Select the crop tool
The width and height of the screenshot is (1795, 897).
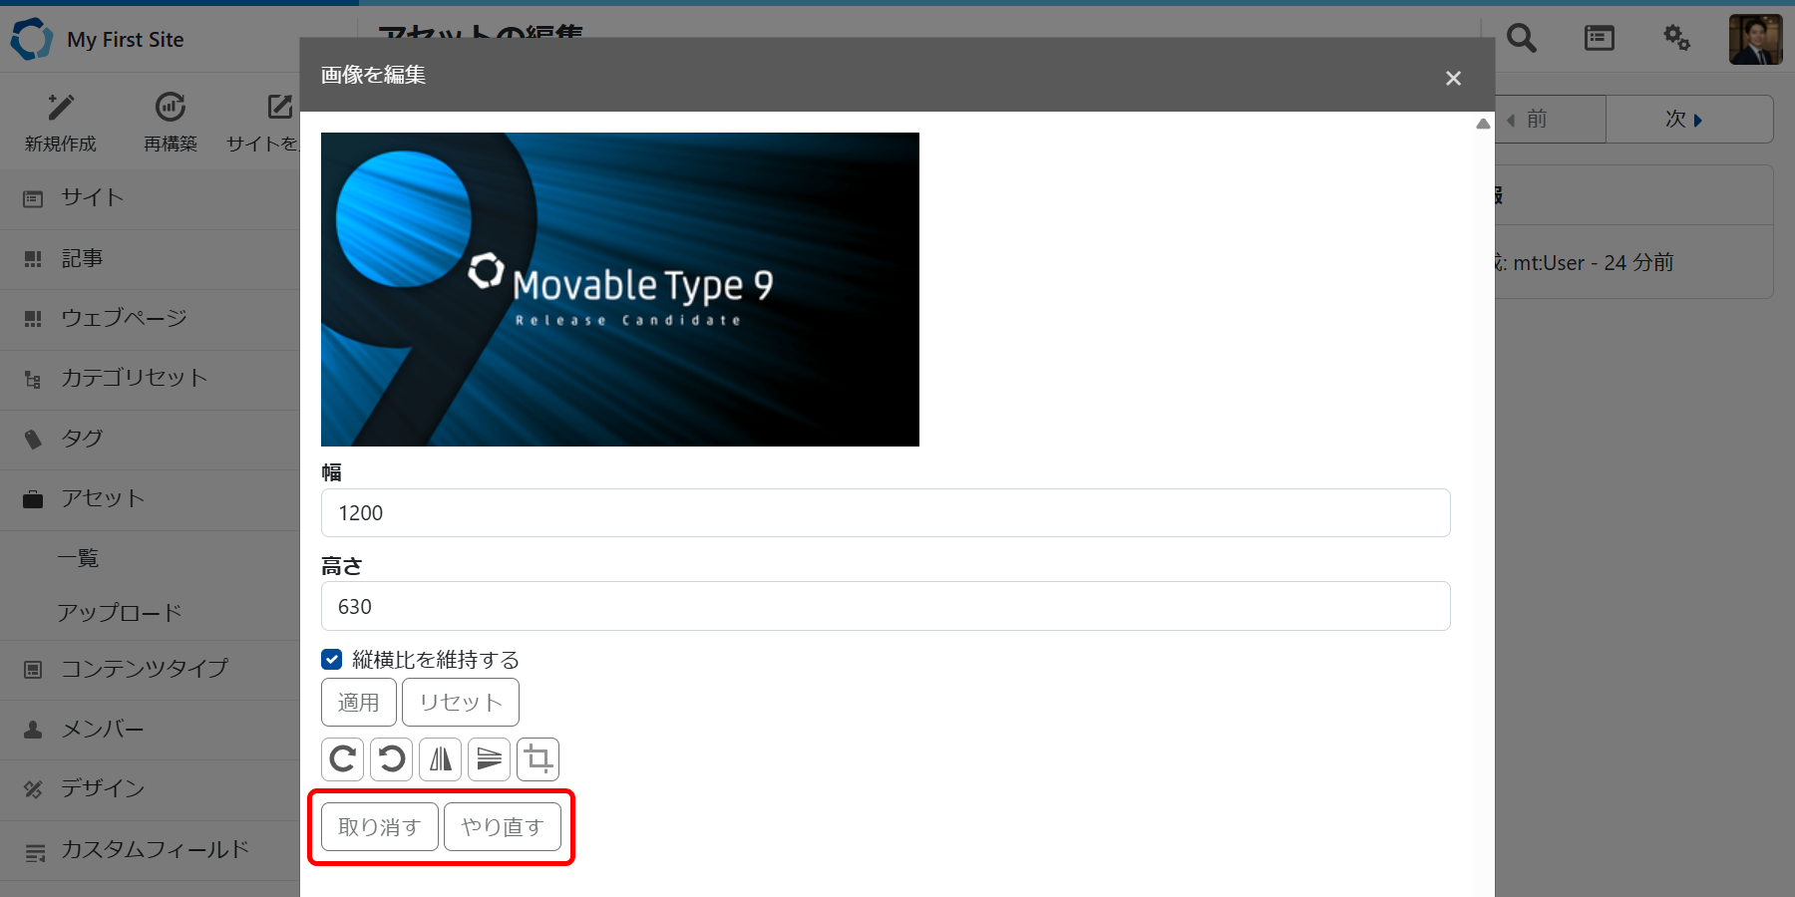538,759
